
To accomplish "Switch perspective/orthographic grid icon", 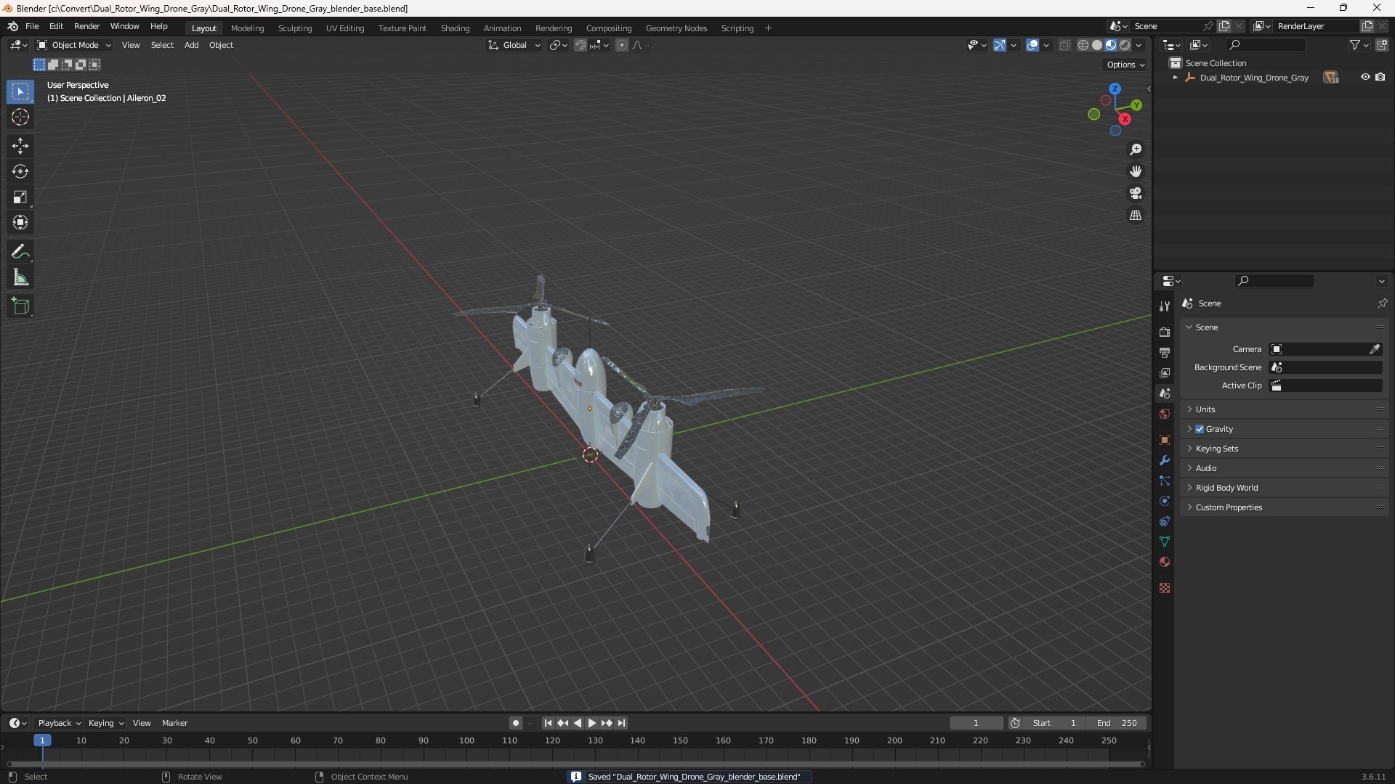I will coord(1136,216).
